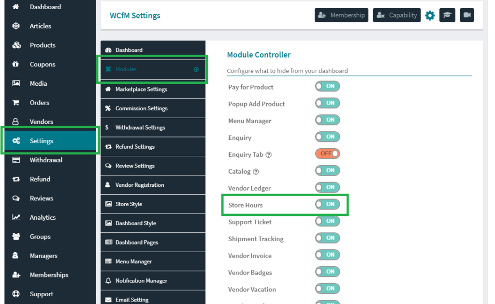Viewport: 495px width, 304px height.
Task: Toggle the Support Ticket switch
Action: (327, 221)
